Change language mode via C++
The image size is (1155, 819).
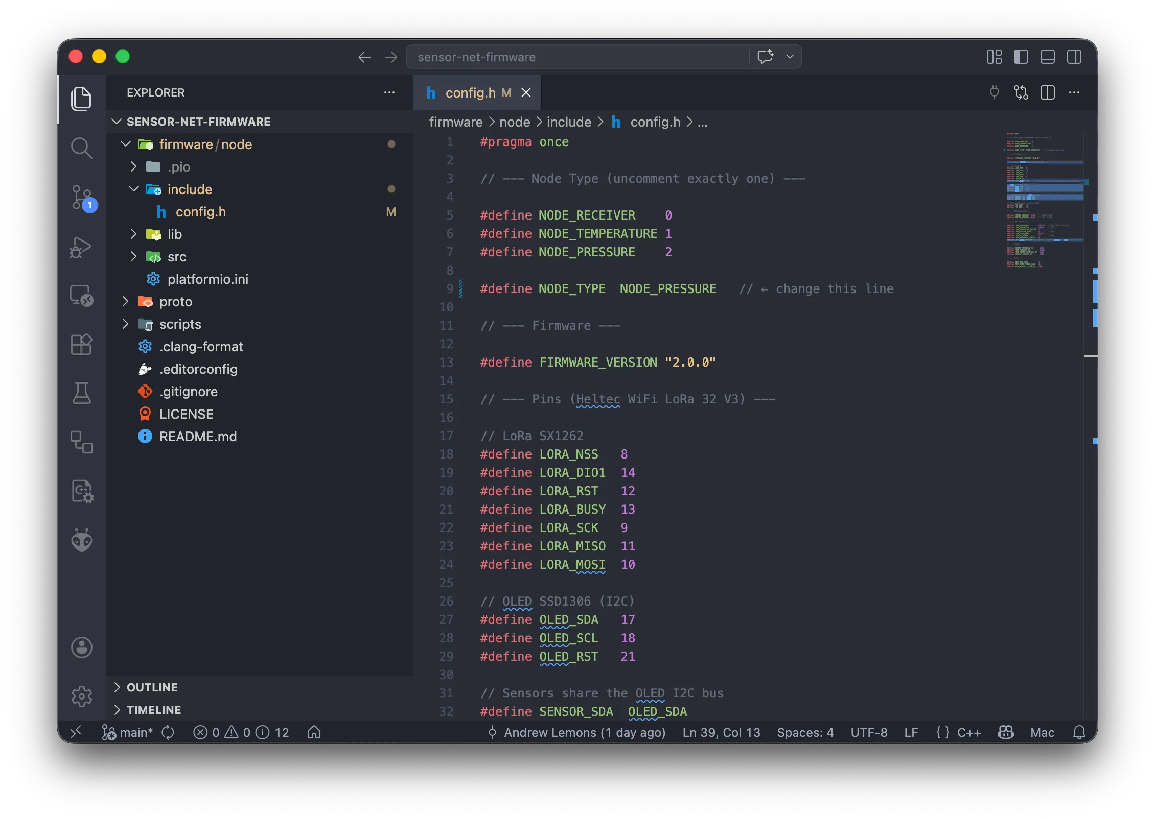click(969, 733)
